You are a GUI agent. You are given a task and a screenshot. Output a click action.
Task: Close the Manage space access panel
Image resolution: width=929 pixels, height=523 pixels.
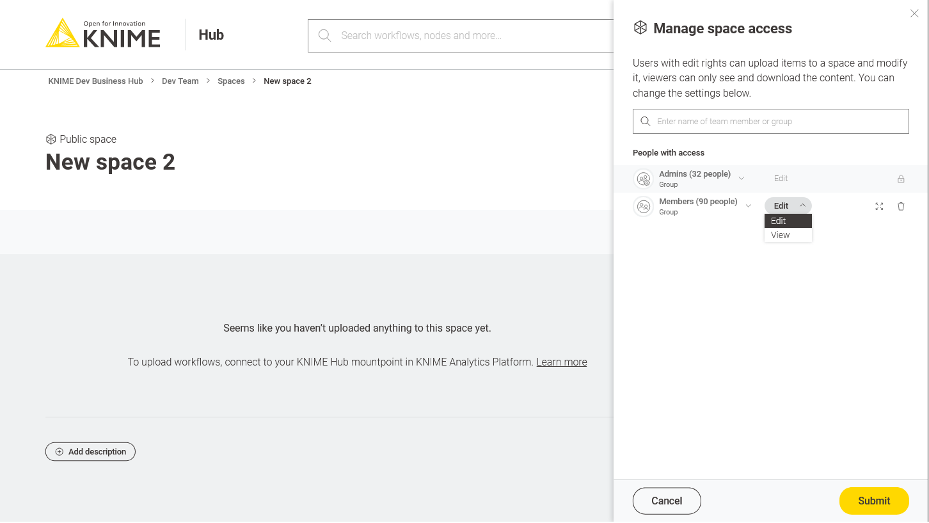(x=914, y=13)
